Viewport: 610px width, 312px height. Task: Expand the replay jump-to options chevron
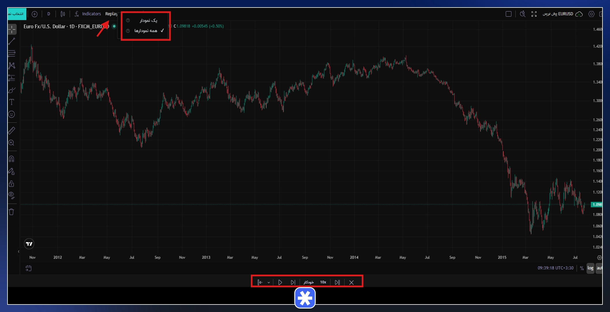click(269, 283)
